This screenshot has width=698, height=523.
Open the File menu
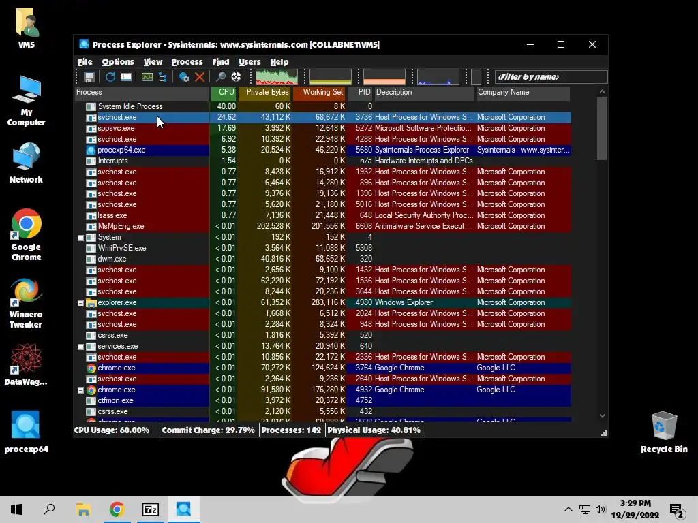click(x=85, y=62)
